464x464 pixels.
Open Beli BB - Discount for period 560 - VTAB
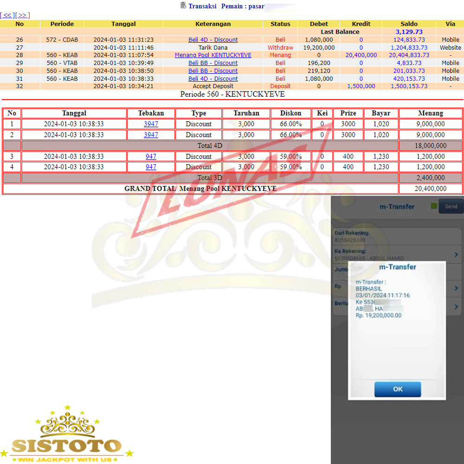point(213,63)
